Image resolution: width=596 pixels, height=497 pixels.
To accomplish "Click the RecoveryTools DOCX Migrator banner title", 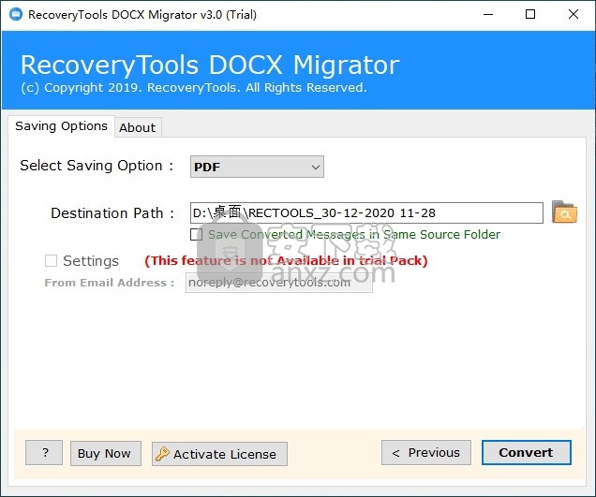I will [x=210, y=65].
